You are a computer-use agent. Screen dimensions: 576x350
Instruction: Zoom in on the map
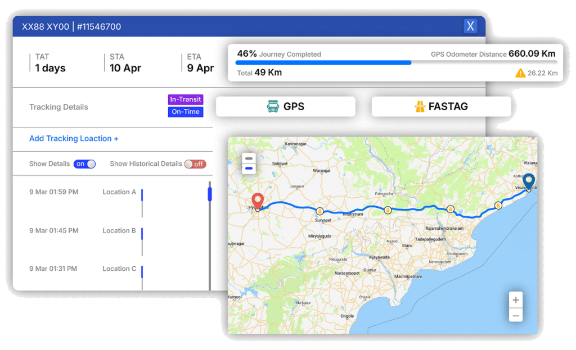point(516,300)
